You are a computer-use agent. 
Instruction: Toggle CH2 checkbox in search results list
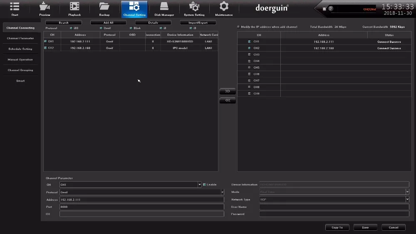click(x=45, y=48)
